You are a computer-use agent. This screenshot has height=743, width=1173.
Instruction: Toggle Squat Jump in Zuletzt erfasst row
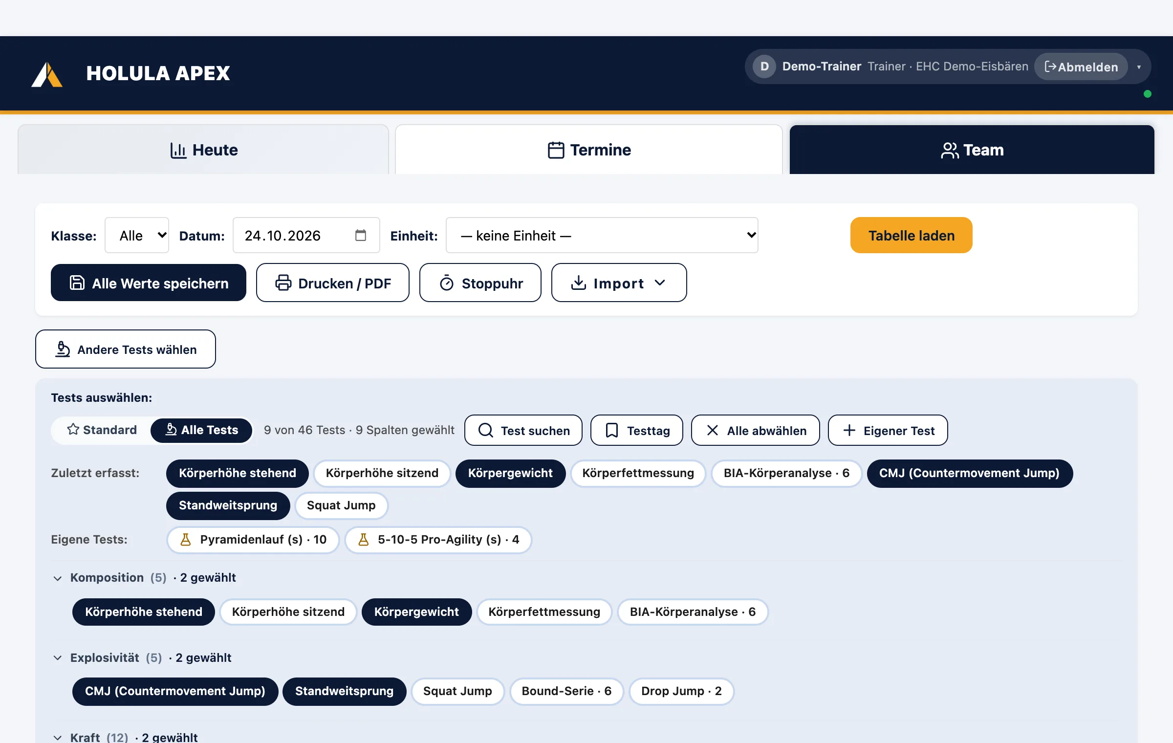pos(341,505)
